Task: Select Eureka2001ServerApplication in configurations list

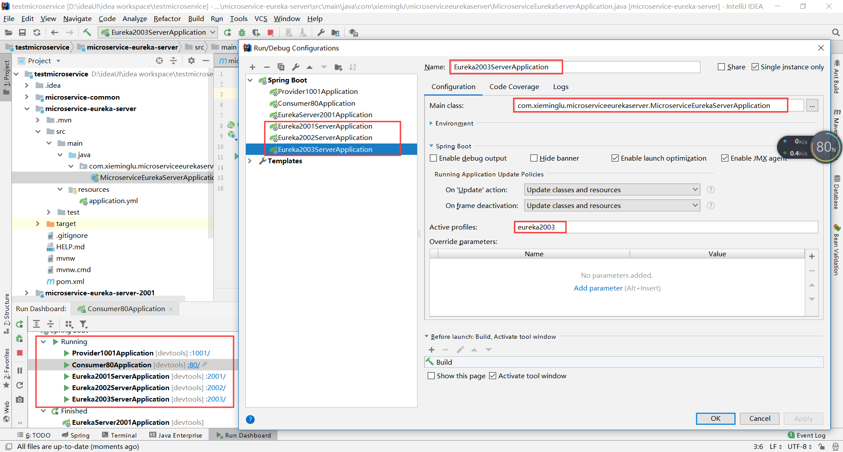Action: click(x=325, y=126)
